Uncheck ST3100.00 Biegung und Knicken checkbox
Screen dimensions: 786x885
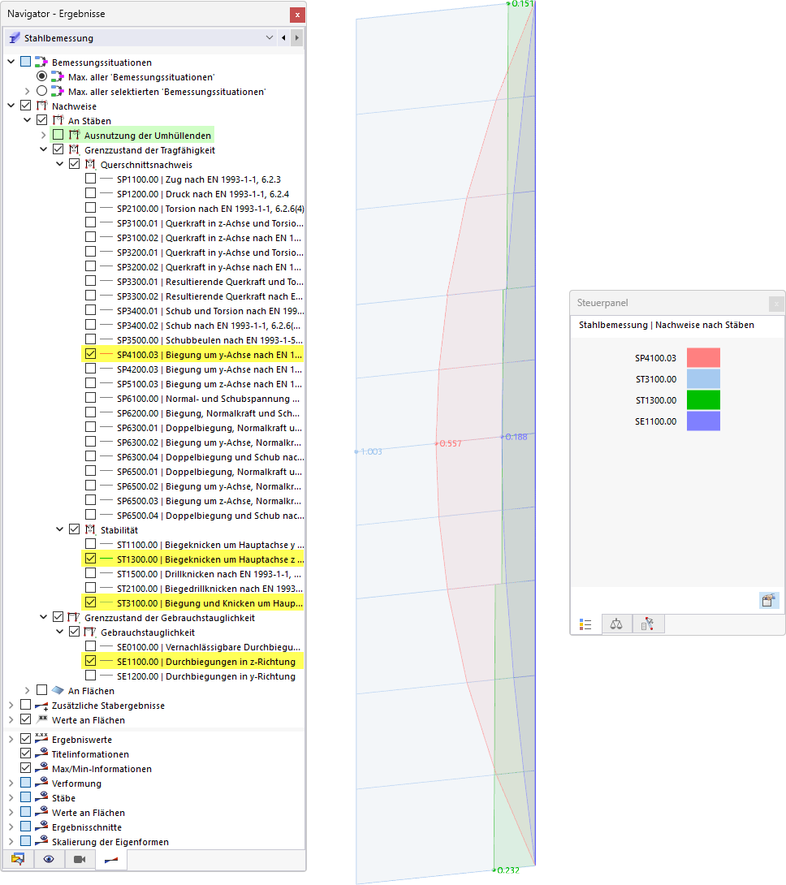[x=90, y=602]
